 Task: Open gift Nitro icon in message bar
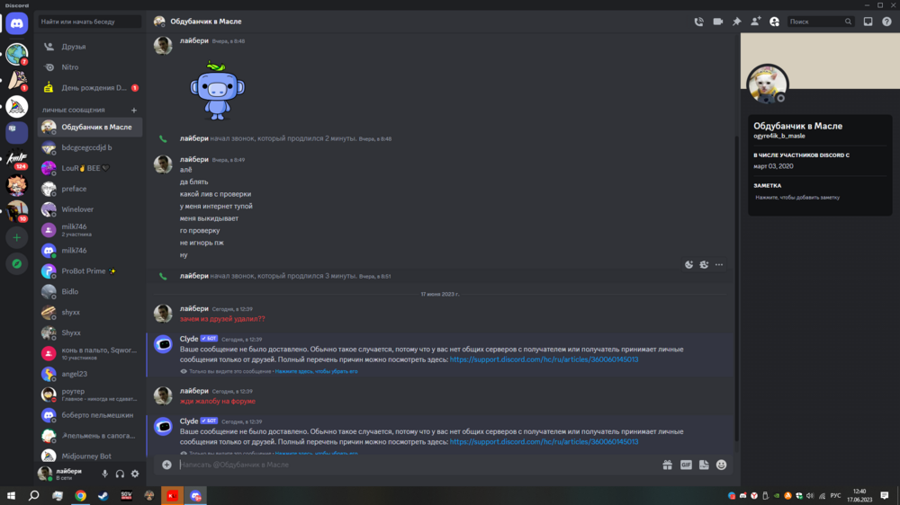point(667,465)
